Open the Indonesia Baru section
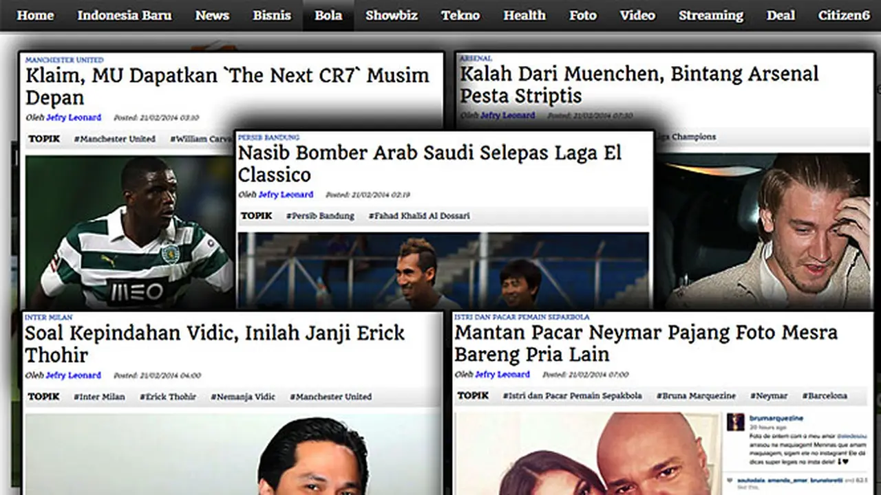The height and width of the screenshot is (495, 881). (x=125, y=15)
